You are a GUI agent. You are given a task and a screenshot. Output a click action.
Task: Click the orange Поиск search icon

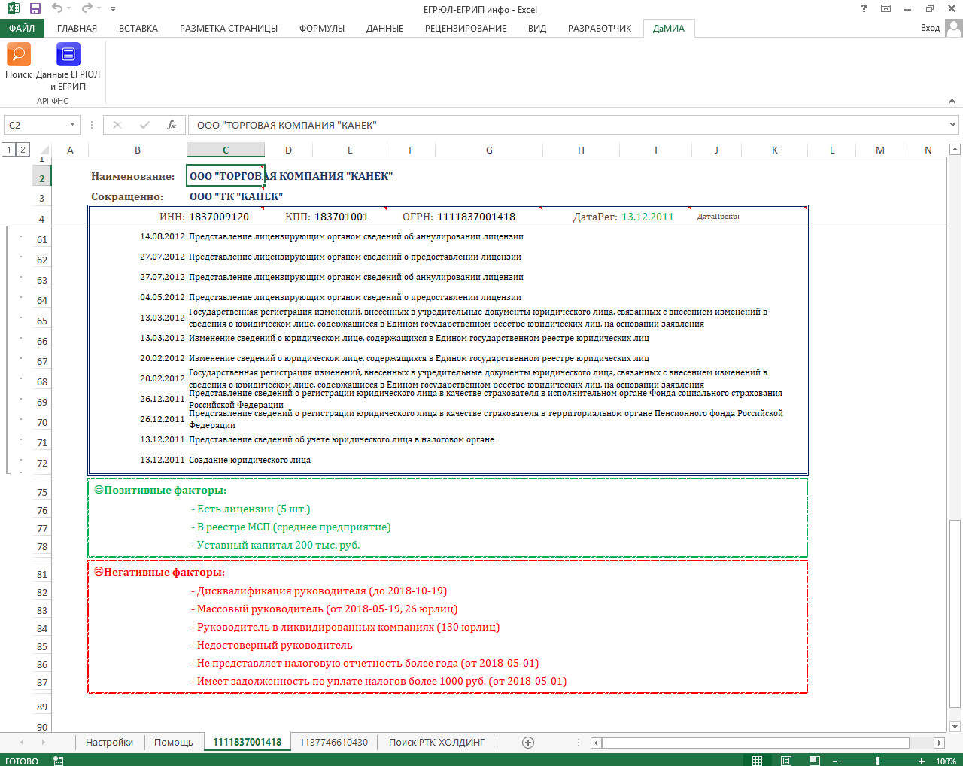click(x=19, y=55)
